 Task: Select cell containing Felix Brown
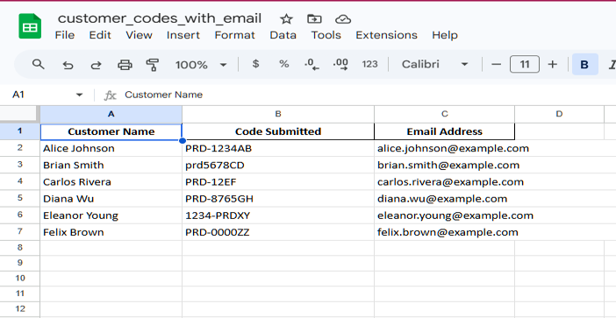click(111, 232)
